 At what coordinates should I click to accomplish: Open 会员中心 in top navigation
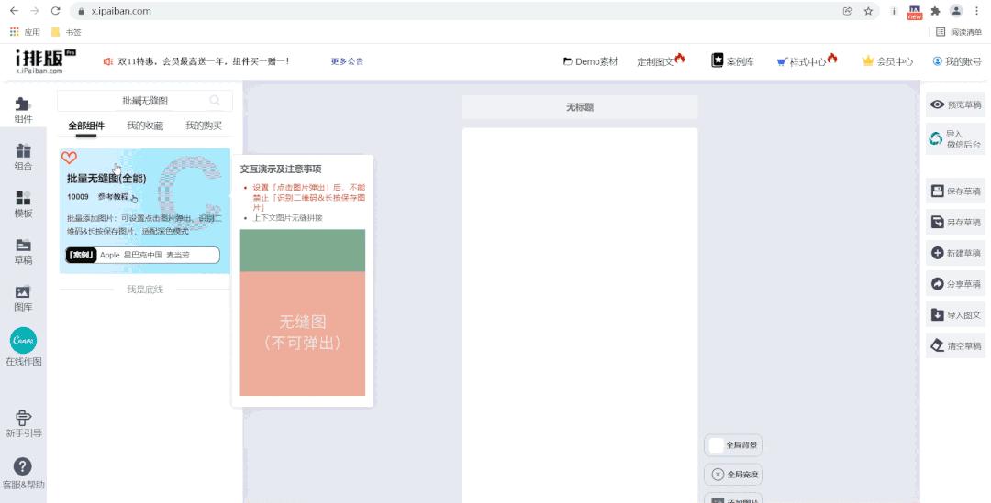887,61
